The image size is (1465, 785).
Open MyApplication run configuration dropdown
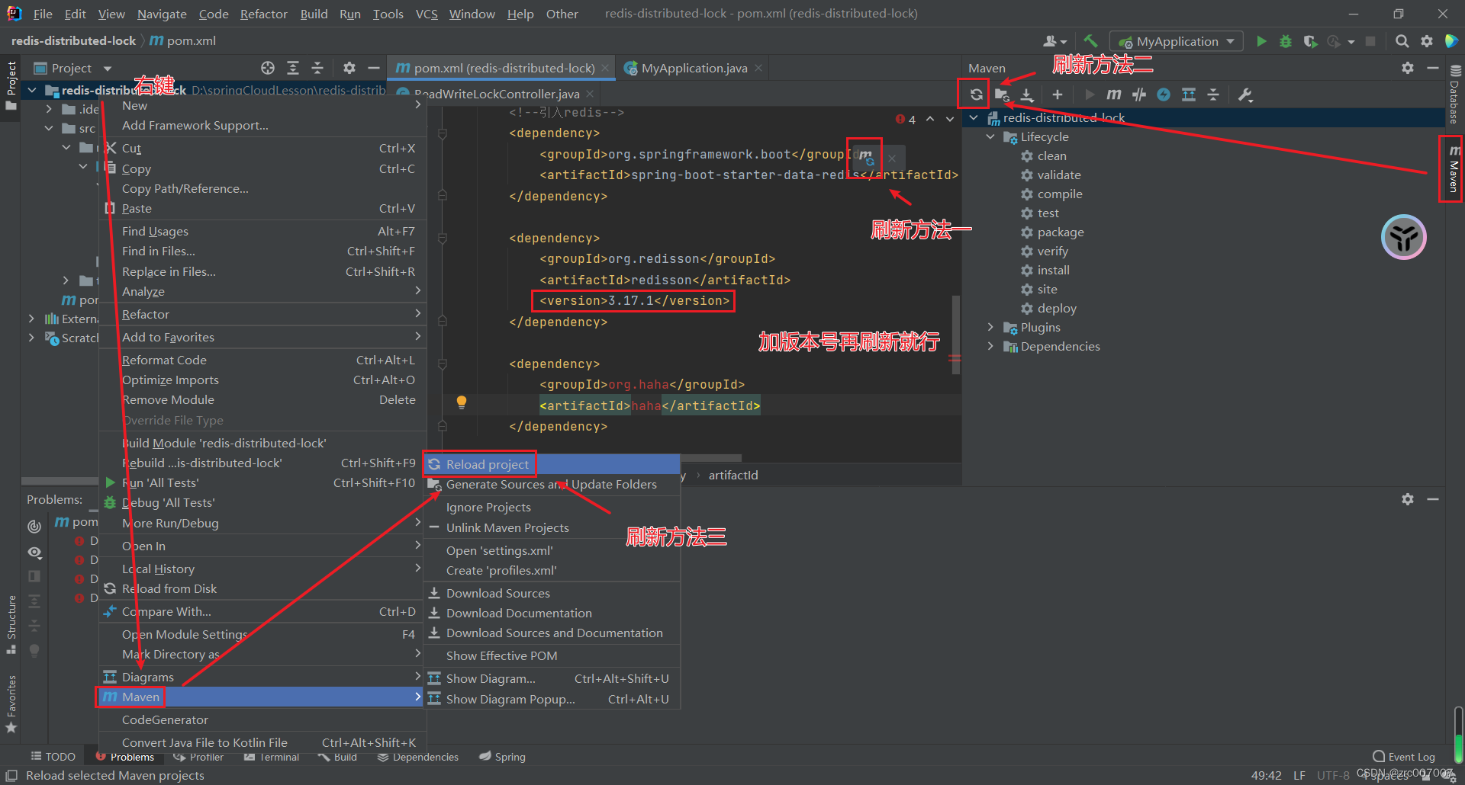1177,41
